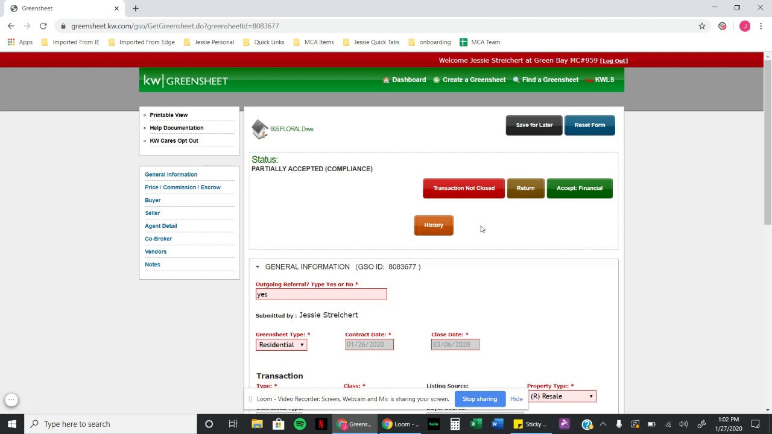772x434 pixels.
Task: Jump to the Vendors section
Action: point(156,251)
